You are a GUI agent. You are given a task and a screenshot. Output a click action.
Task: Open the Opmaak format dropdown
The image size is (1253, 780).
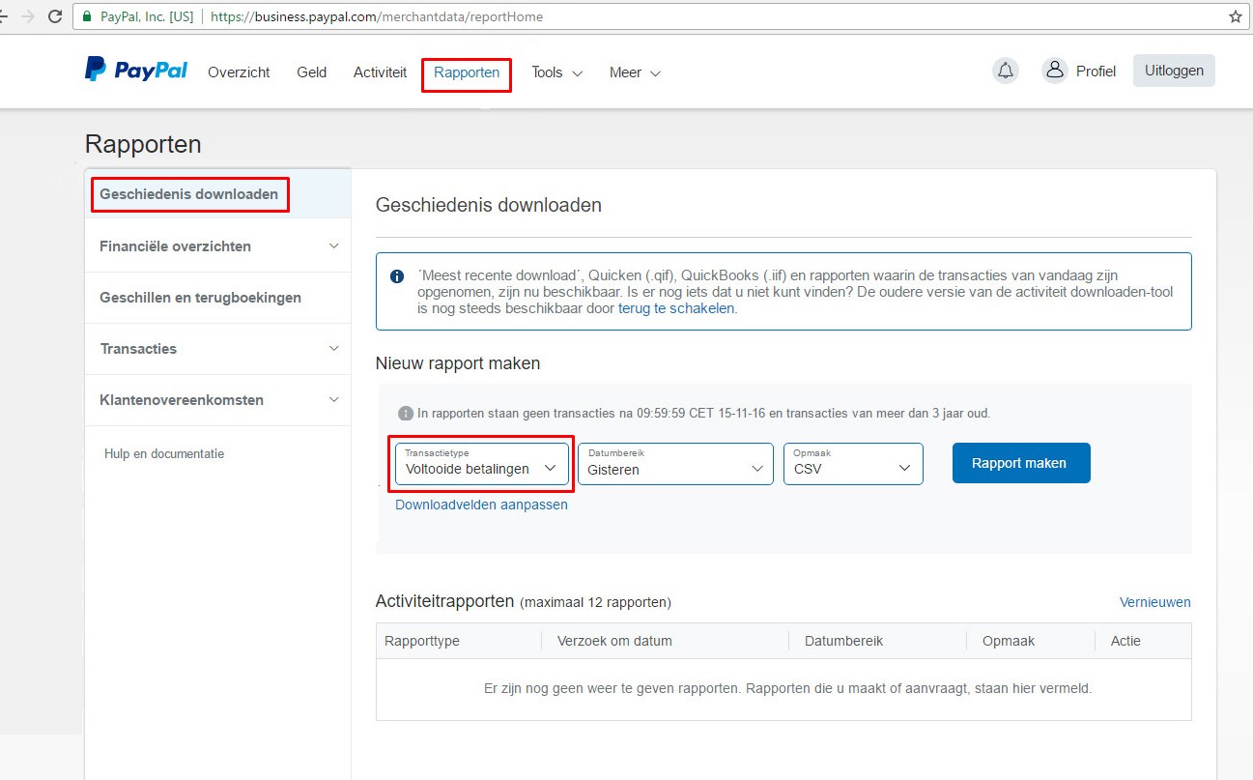853,464
